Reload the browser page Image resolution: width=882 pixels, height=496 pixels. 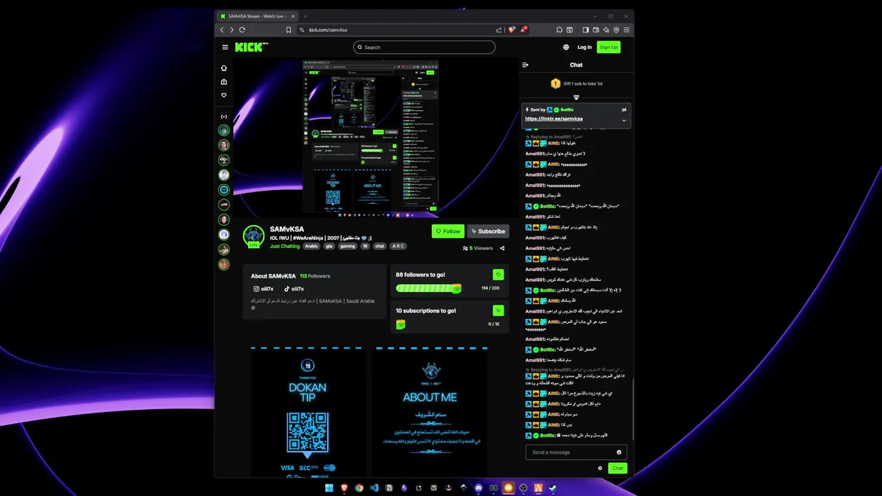click(x=242, y=30)
